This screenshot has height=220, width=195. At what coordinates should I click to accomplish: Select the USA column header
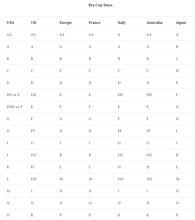coord(10,22)
